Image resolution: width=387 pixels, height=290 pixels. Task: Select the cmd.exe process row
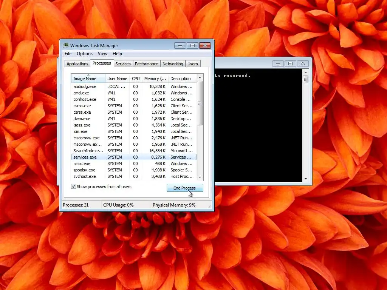(x=134, y=93)
